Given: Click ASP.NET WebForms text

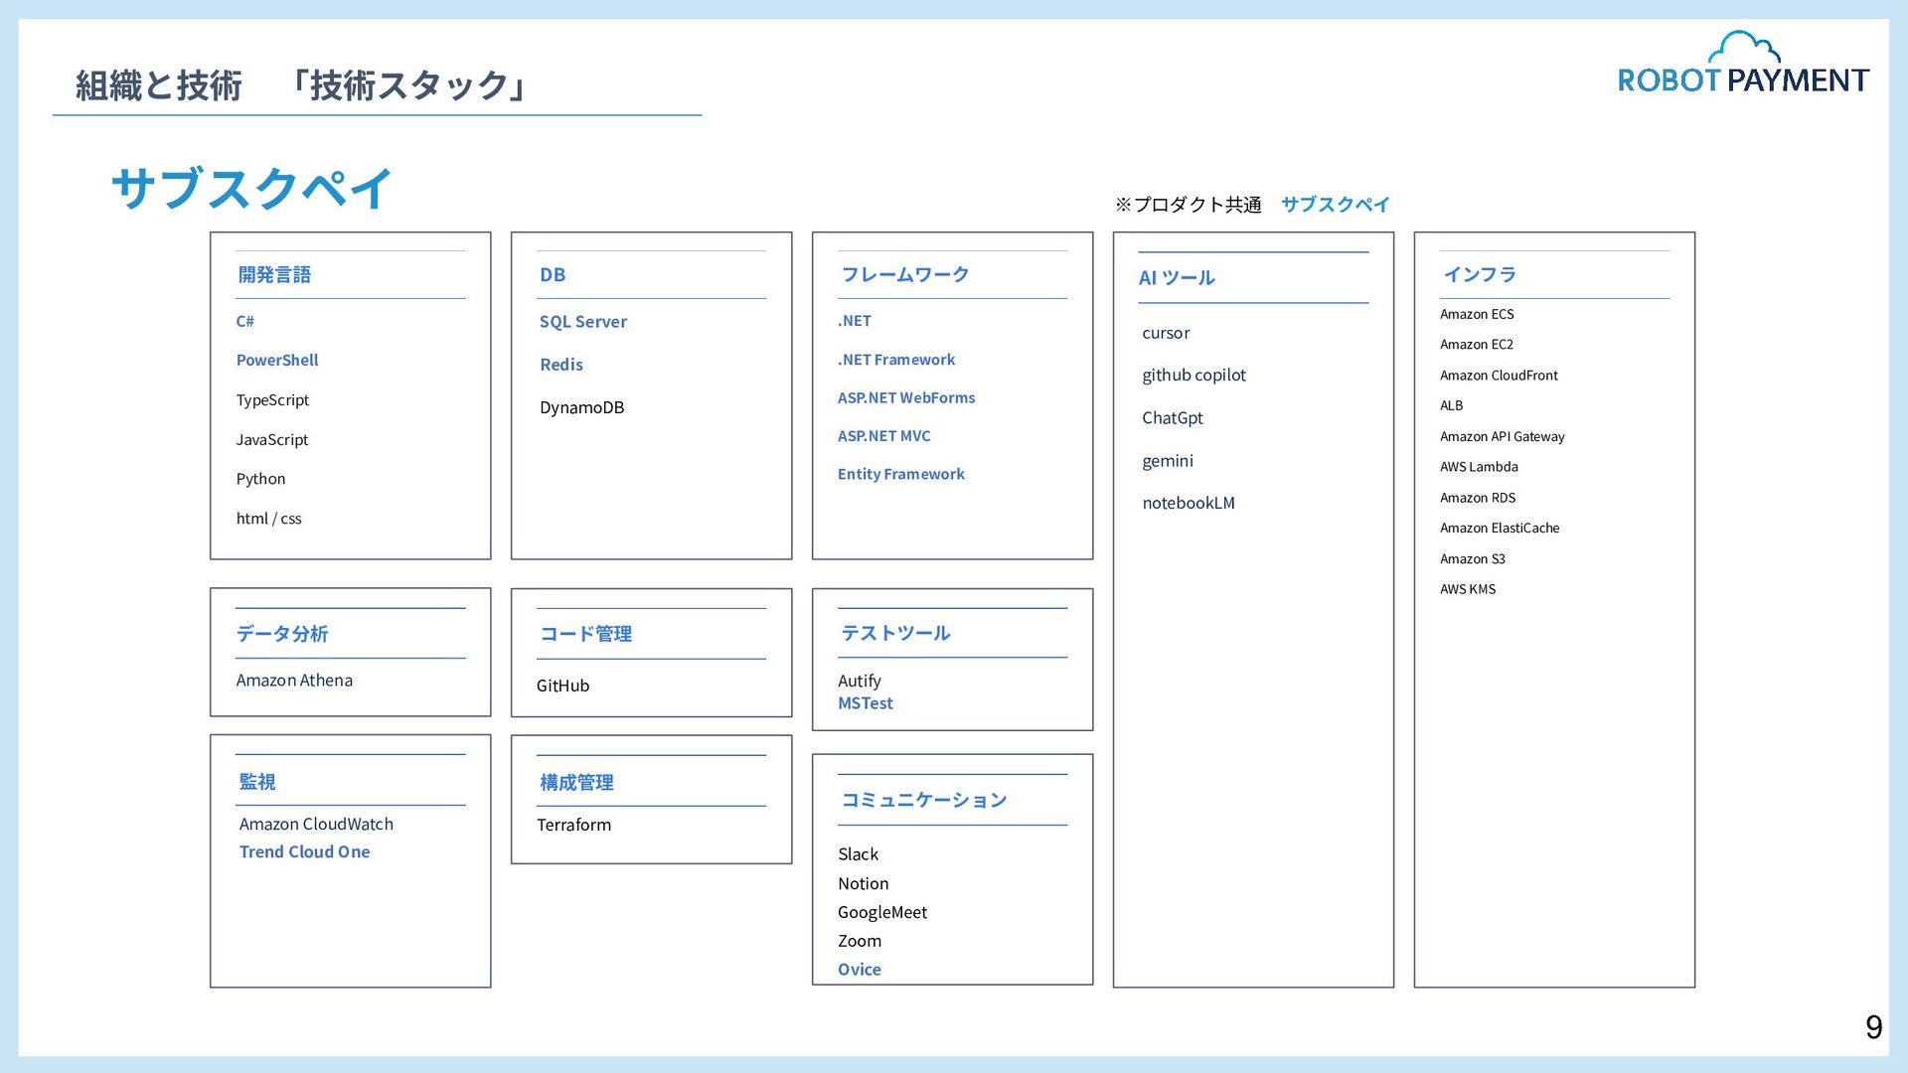Looking at the screenshot, I should click(905, 397).
